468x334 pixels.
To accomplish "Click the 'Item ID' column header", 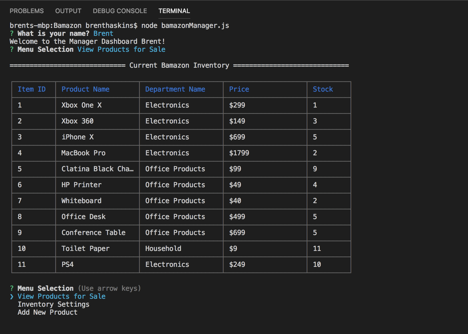I will coord(34,89).
